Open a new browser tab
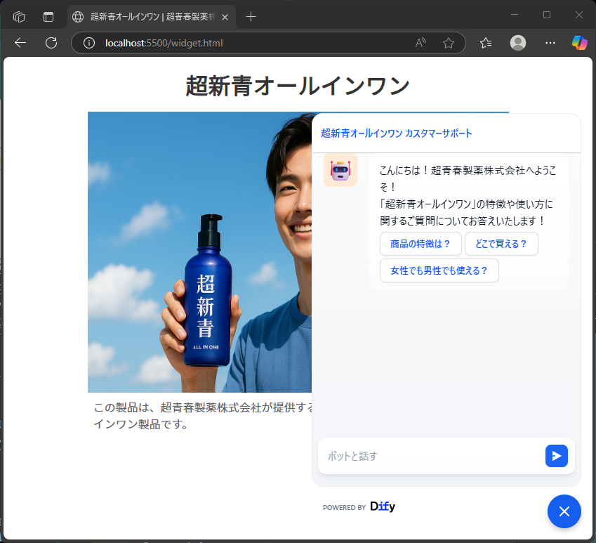Image resolution: width=596 pixels, height=543 pixels. (251, 15)
